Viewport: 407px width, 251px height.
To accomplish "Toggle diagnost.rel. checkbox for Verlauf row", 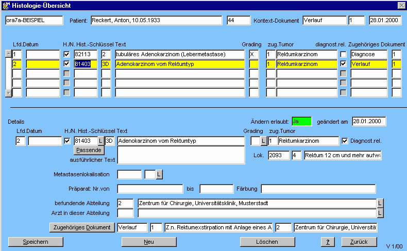I will (x=343, y=64).
